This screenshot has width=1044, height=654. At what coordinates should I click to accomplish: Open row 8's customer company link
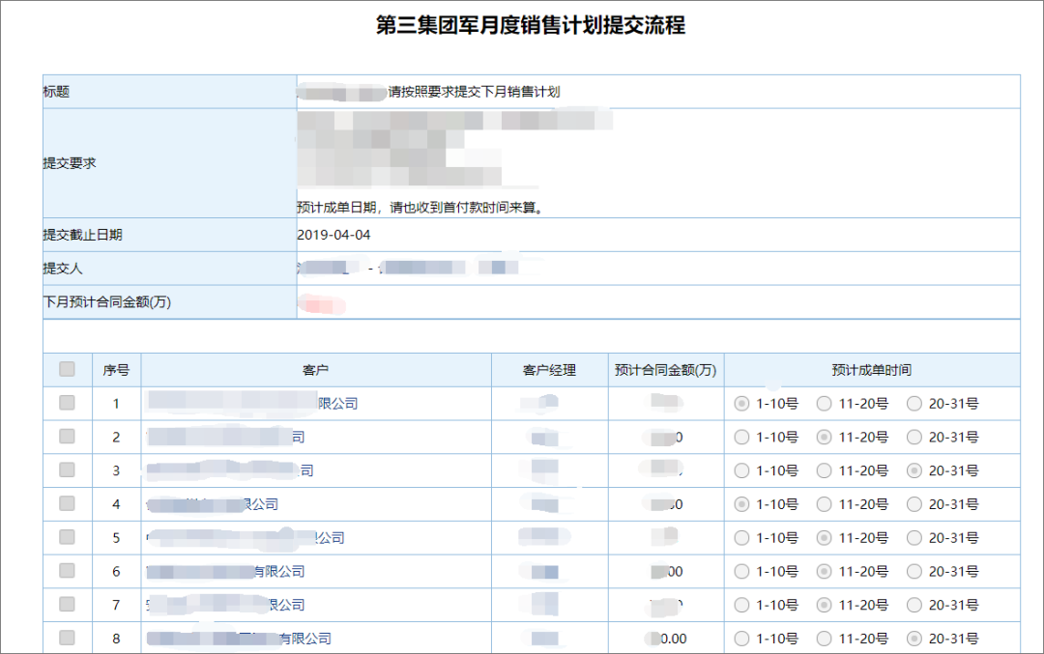click(x=239, y=639)
